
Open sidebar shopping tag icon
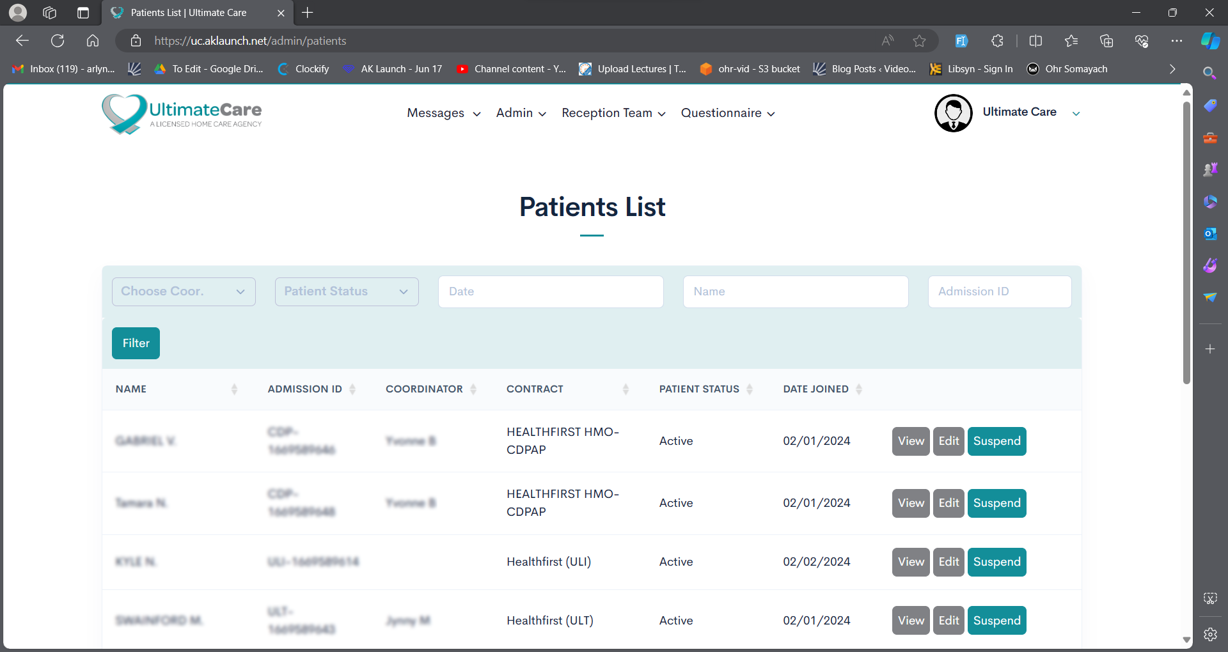coord(1209,105)
